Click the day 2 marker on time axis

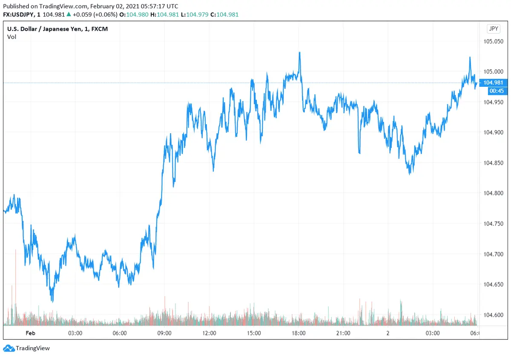pos(388,333)
